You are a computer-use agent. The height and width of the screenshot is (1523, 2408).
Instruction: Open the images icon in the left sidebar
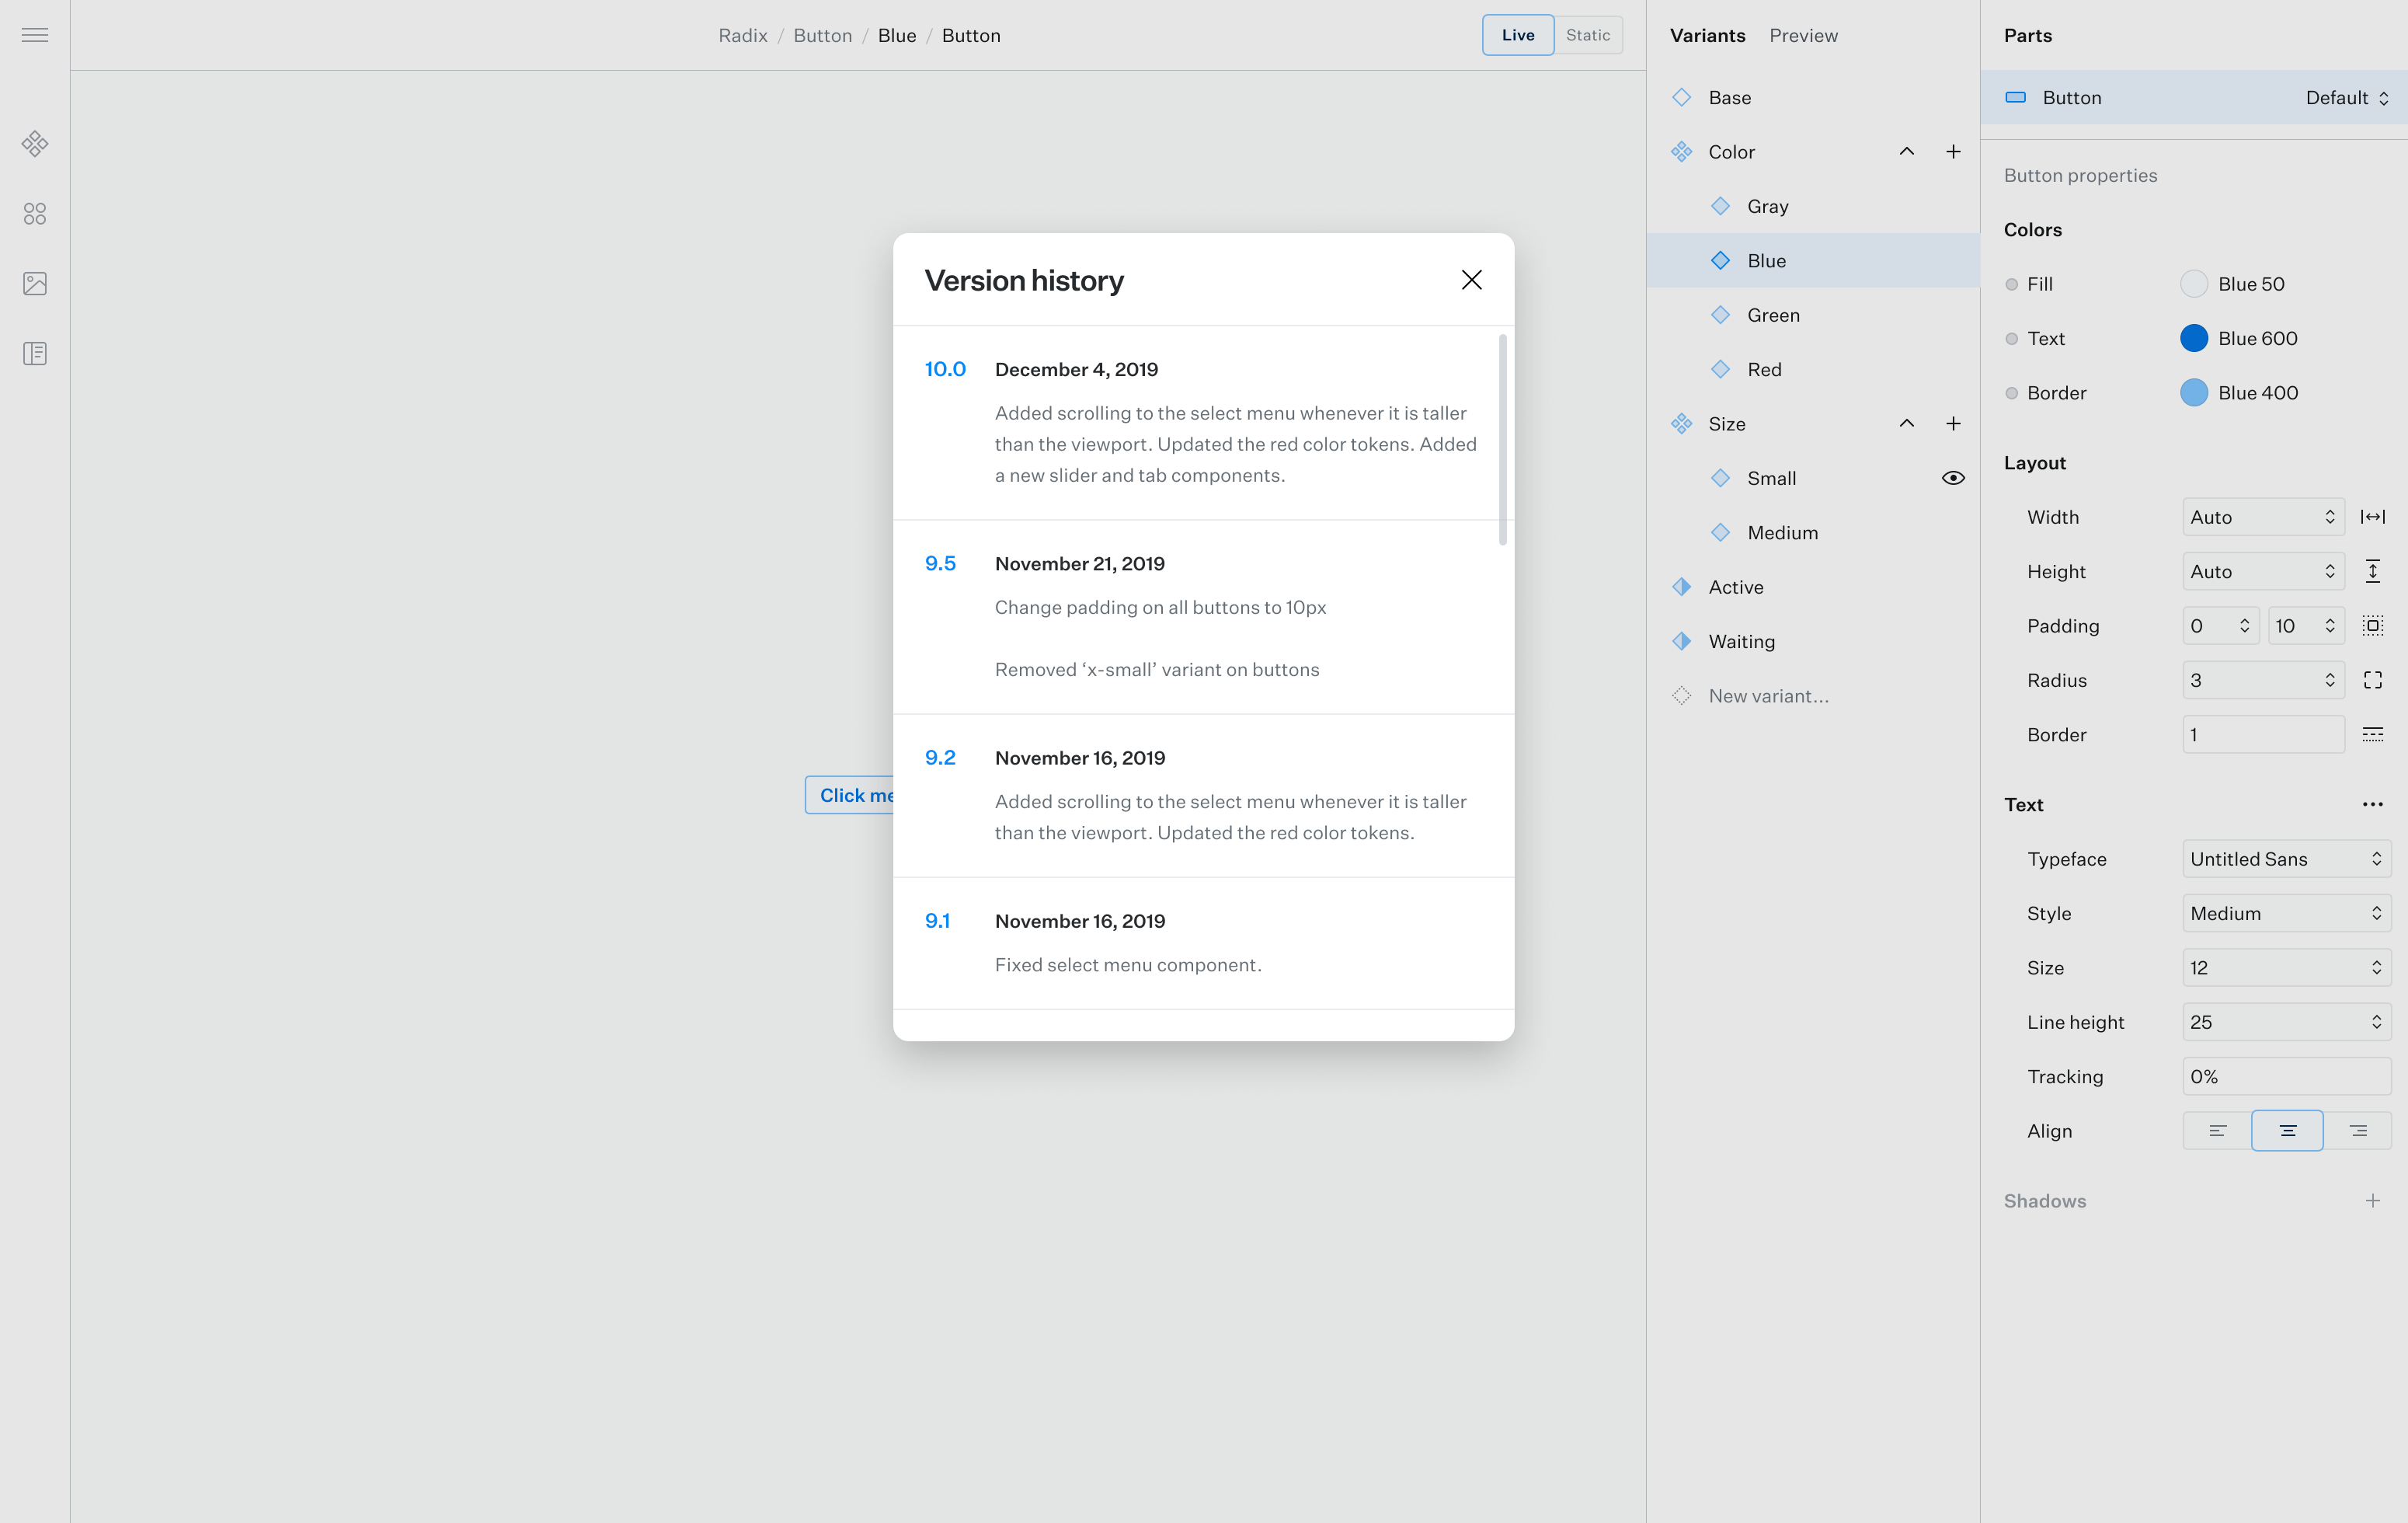[x=35, y=283]
